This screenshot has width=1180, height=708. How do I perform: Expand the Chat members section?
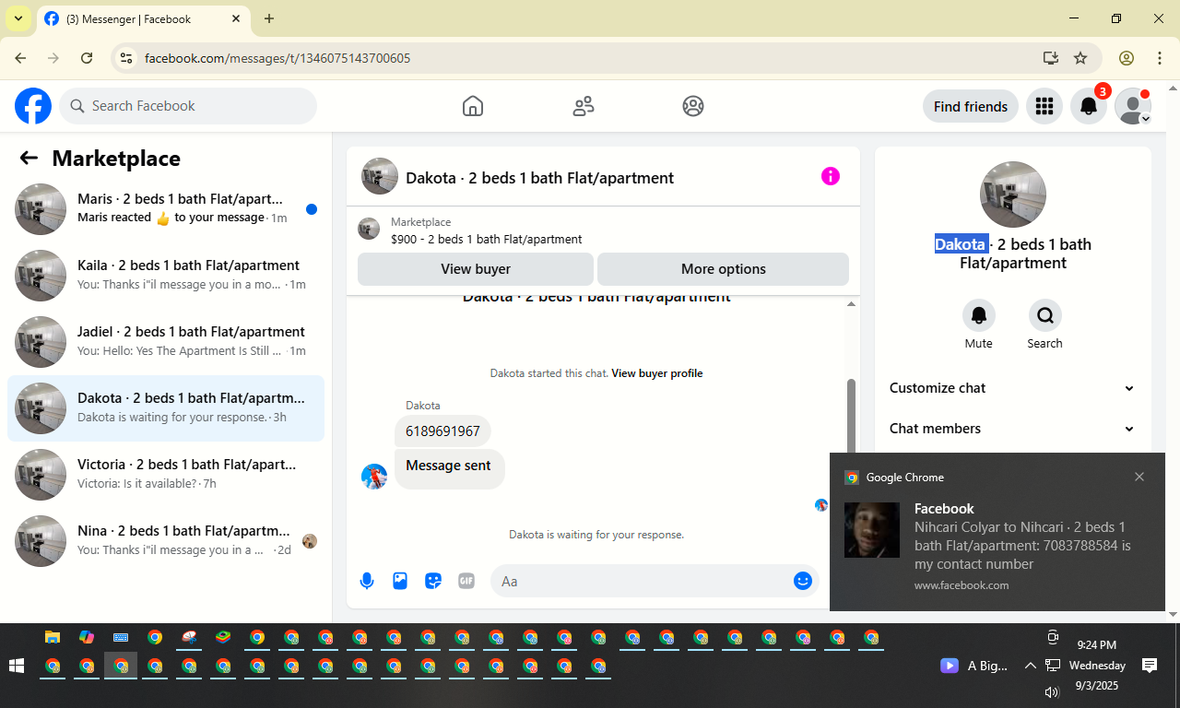click(x=1012, y=429)
